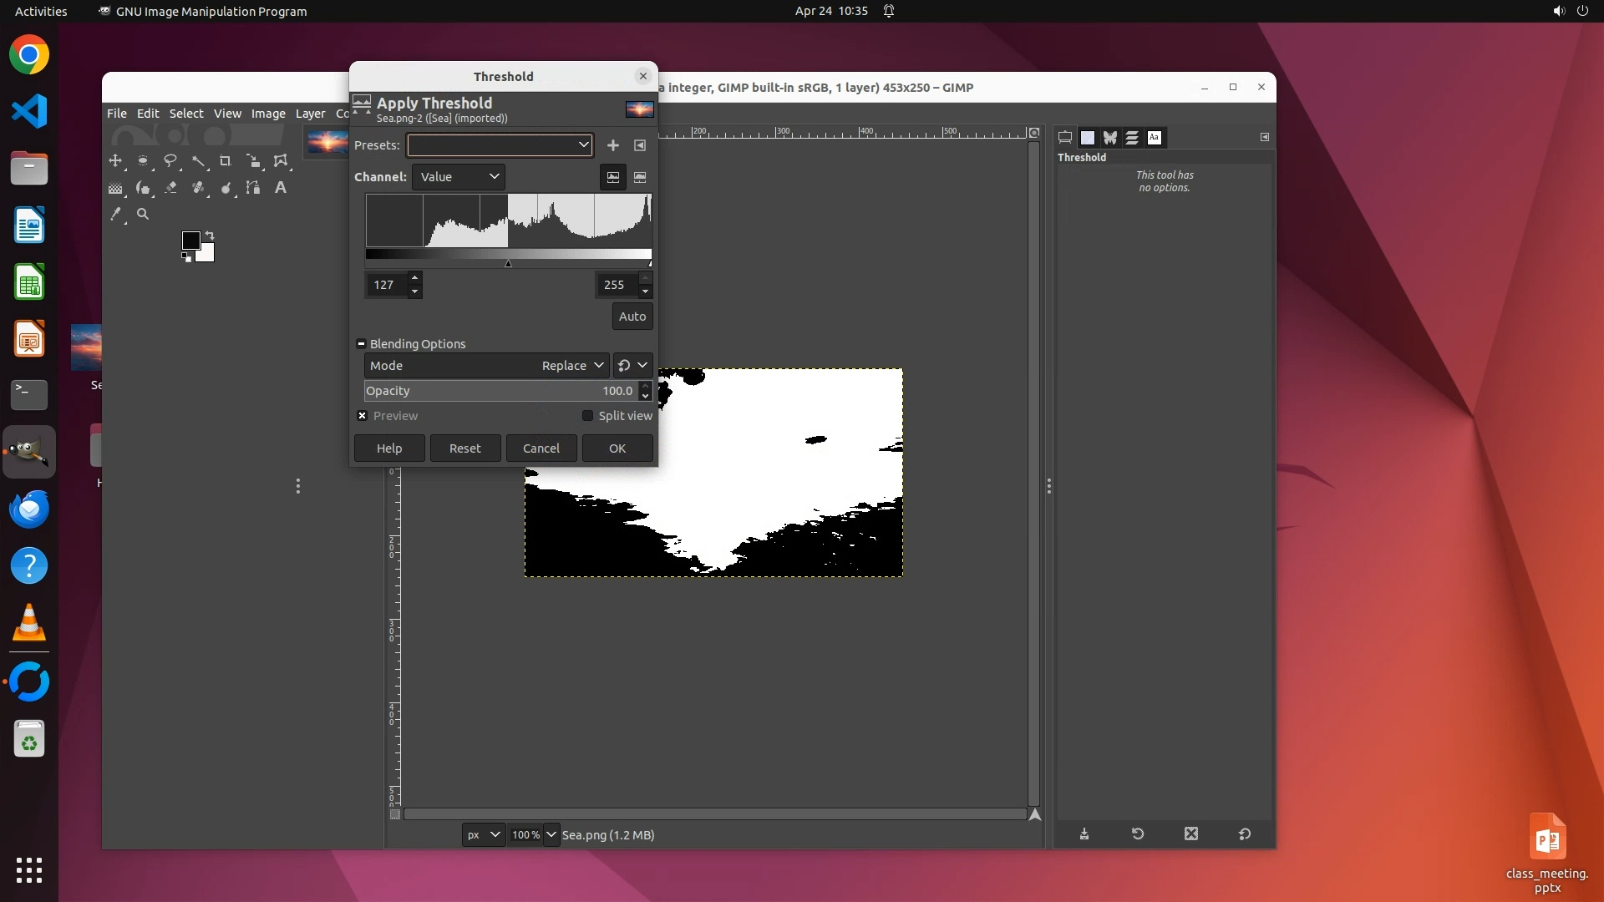Open the Image menu
1604x902 pixels.
tap(268, 114)
